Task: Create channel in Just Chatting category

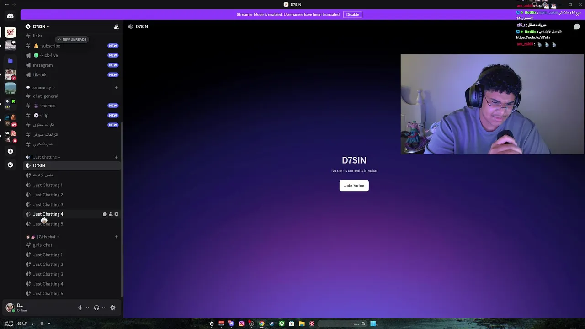Action: [x=116, y=157]
